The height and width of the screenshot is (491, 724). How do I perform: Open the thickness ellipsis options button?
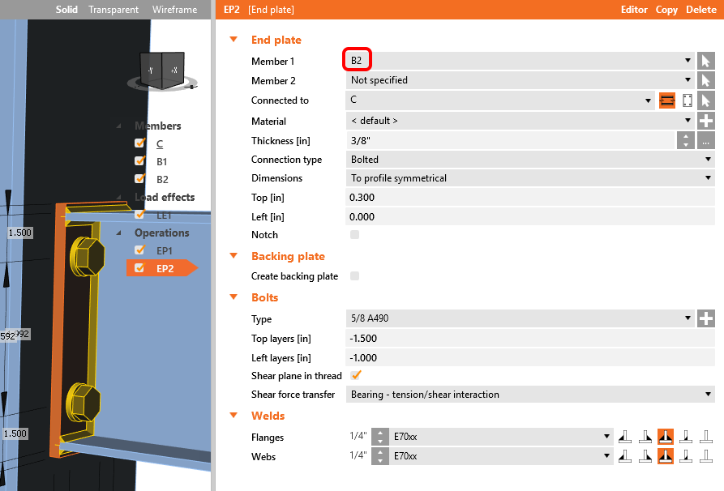point(705,140)
